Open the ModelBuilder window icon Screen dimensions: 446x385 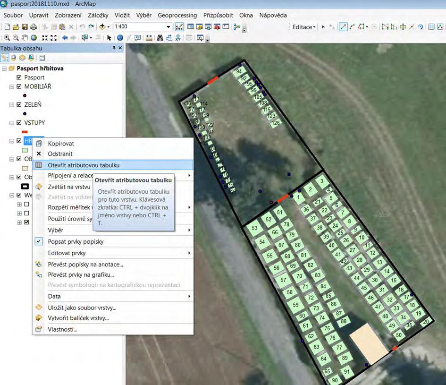(x=236, y=27)
